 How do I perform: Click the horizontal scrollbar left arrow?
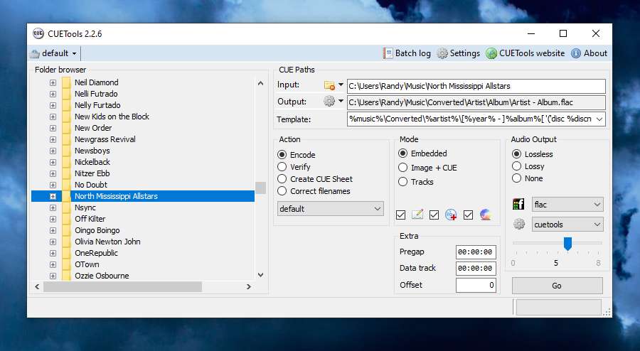click(x=37, y=286)
